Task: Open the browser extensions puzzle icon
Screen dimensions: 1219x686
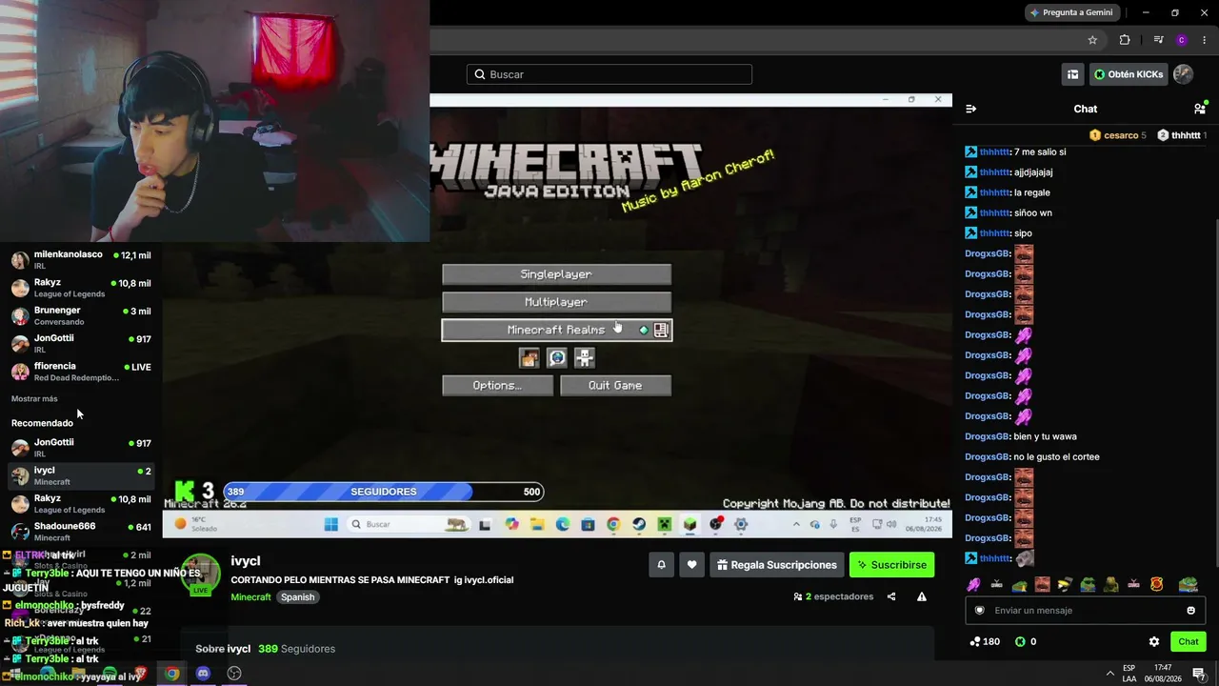Action: click(x=1125, y=40)
